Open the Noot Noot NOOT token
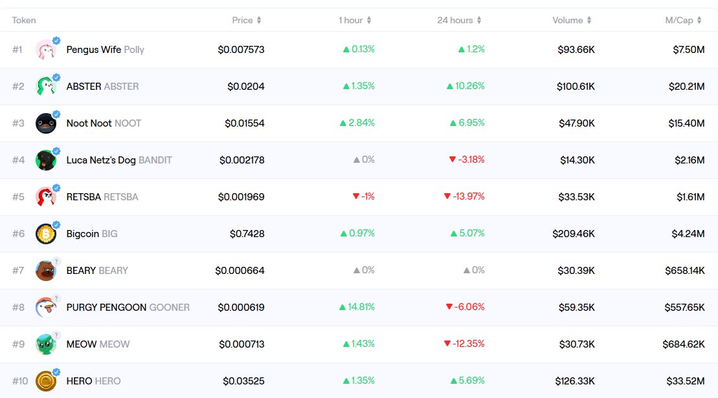This screenshot has height=398, width=718. tap(104, 123)
